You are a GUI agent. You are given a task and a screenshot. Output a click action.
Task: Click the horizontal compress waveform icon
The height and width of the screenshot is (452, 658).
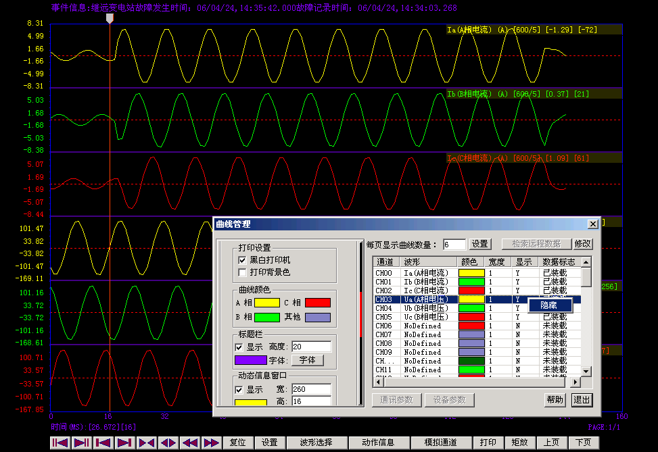pos(147,443)
